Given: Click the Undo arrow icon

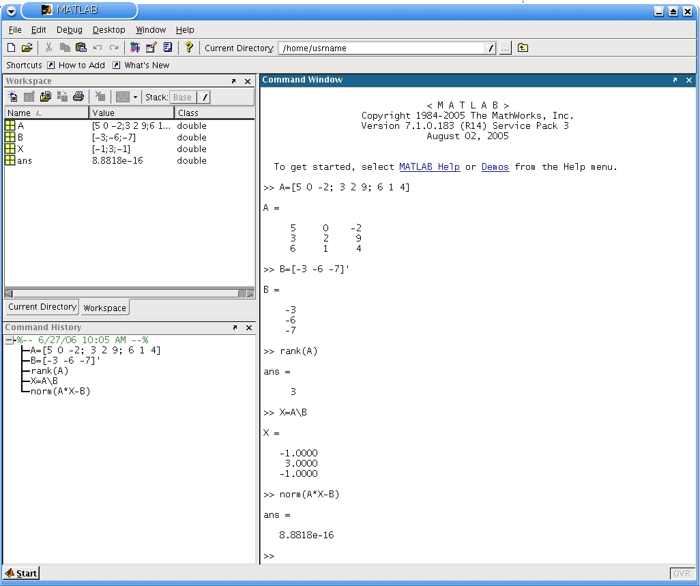Looking at the screenshot, I should click(x=98, y=47).
